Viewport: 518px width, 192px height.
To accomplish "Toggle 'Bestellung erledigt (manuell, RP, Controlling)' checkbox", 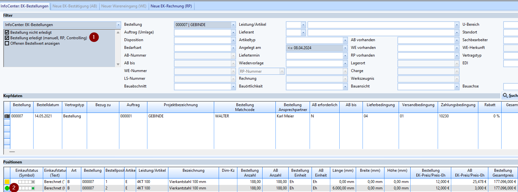I will 7,38.
